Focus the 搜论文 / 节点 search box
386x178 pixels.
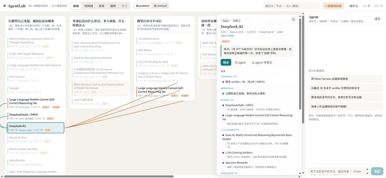pyautogui.click(x=291, y=6)
